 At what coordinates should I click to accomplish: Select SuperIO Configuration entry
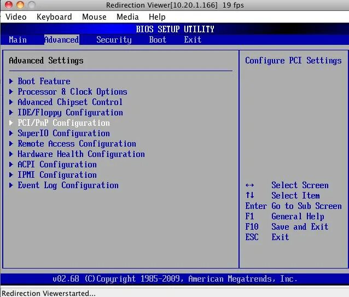63,133
